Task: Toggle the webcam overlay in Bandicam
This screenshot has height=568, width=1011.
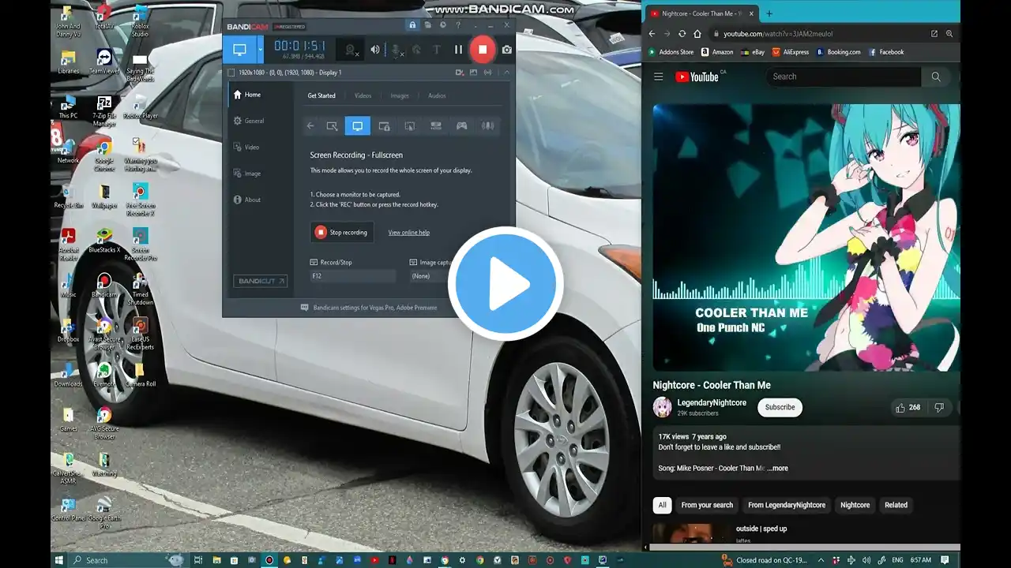Action: (x=351, y=50)
